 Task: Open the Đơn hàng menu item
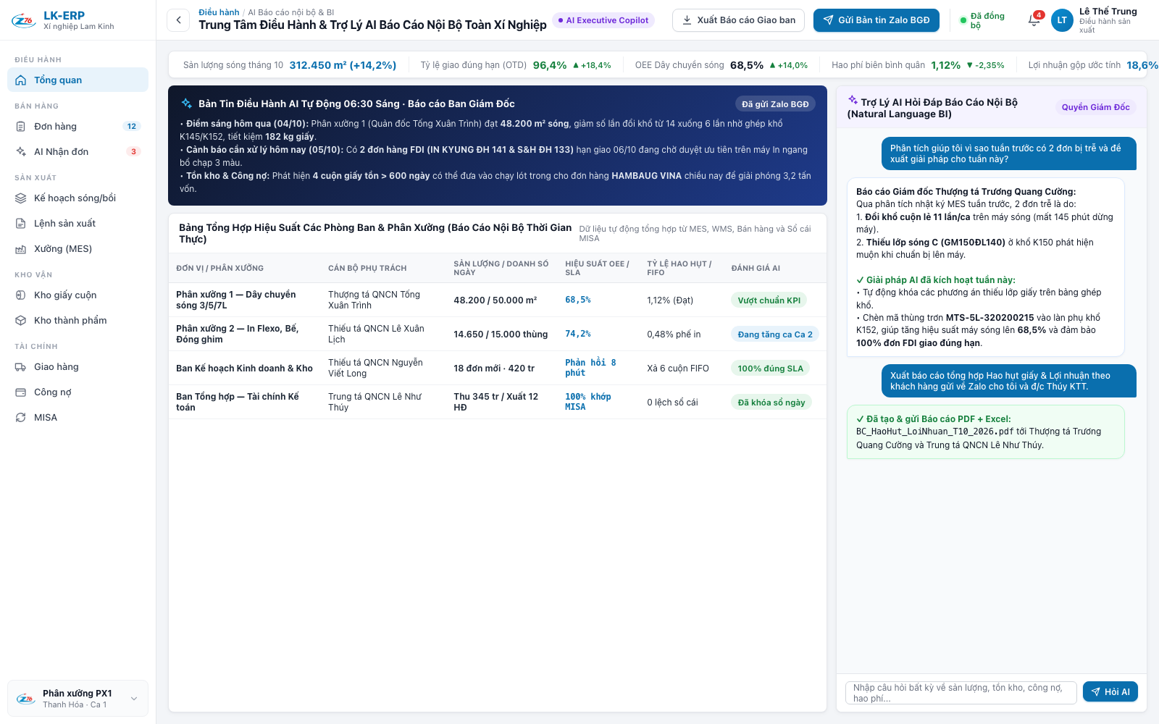pos(78,127)
